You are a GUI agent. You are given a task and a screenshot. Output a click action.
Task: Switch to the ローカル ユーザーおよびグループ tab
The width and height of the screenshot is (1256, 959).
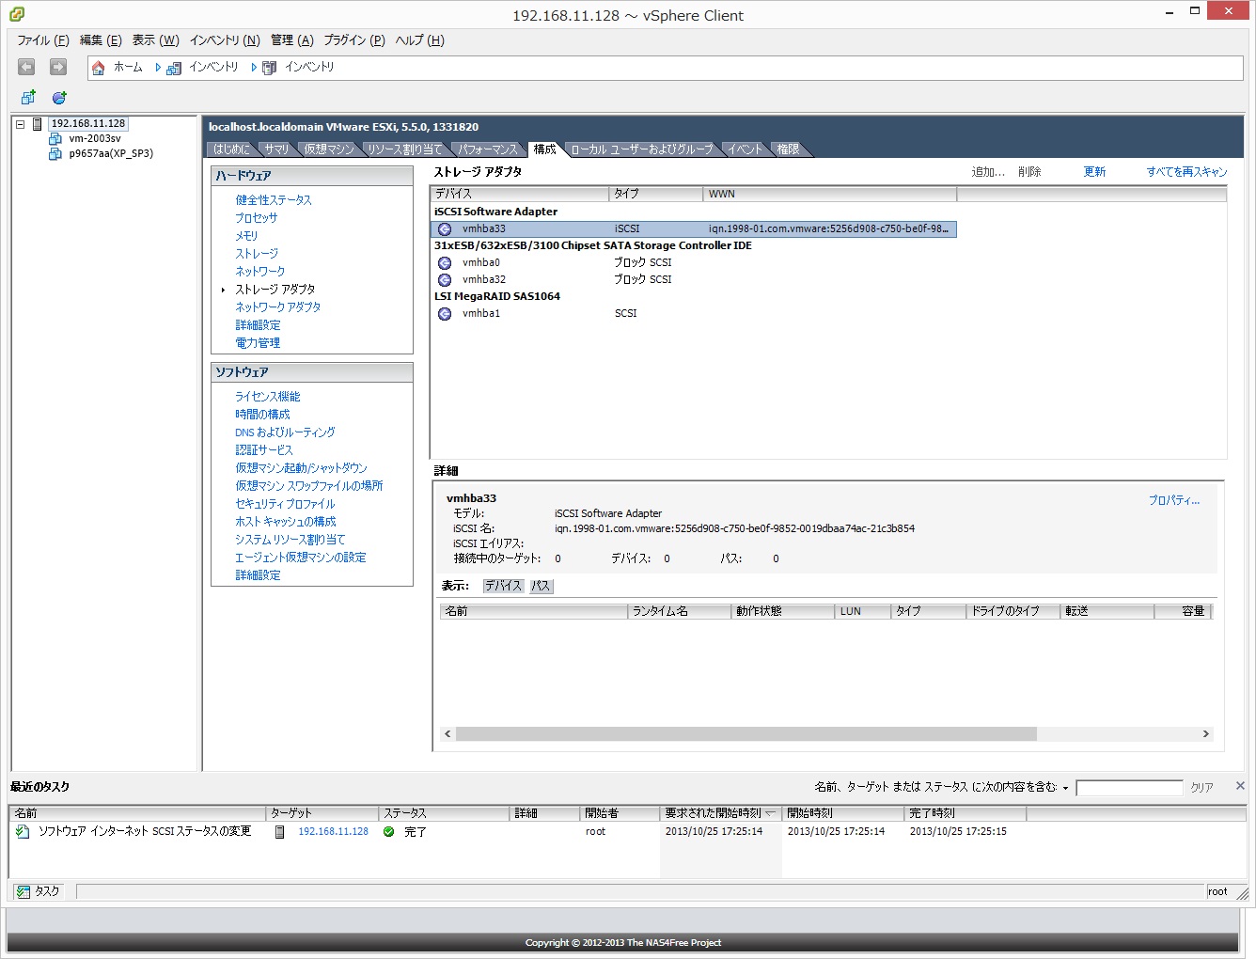[x=642, y=149]
